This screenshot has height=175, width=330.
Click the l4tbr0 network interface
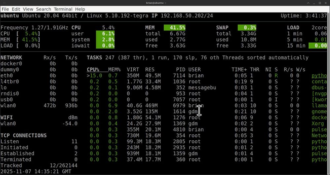10,82
